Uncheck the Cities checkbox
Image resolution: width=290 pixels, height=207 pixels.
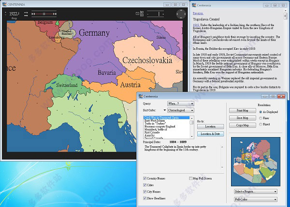[145, 185]
